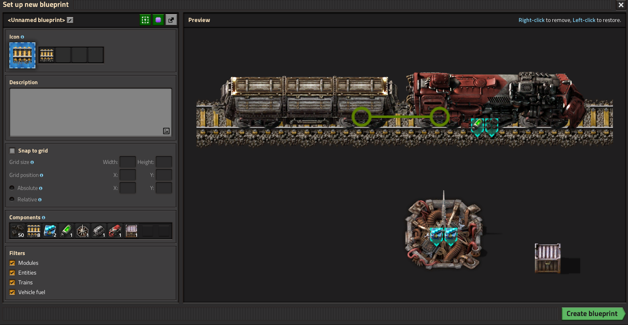This screenshot has width=628, height=325.
Task: Click the grey cargo wagon component
Action: tap(99, 231)
